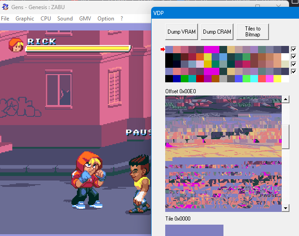Screen dimensions: 299x236
Task: Open the Option menu
Action: coord(106,19)
